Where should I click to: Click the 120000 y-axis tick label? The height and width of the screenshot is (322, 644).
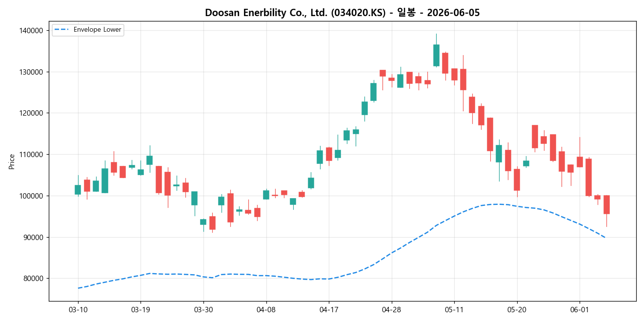pos(32,113)
